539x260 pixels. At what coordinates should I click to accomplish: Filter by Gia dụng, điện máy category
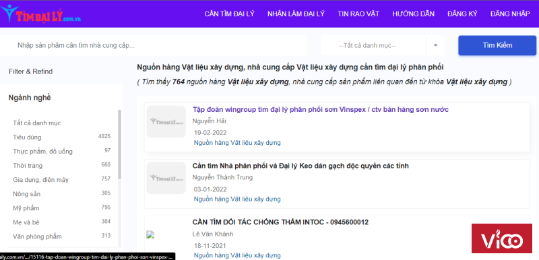tap(40, 180)
